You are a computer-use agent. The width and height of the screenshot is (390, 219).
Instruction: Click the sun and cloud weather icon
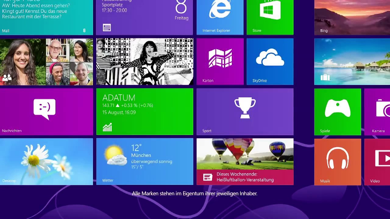coord(116,155)
